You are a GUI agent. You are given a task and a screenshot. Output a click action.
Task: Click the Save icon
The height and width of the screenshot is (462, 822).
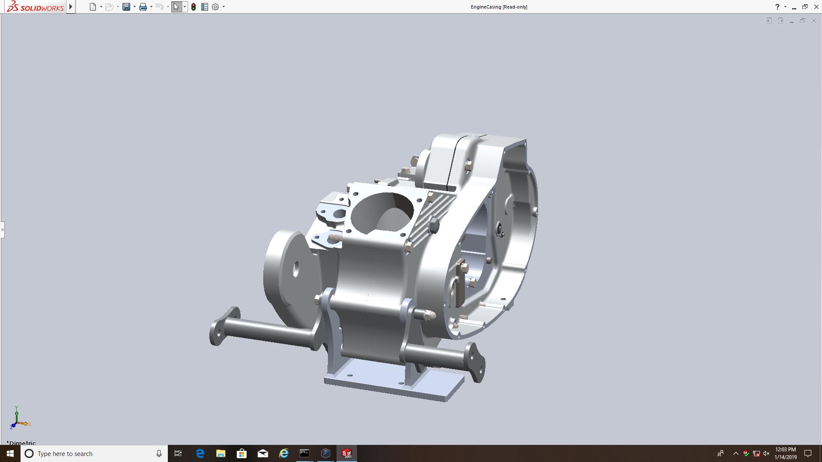(126, 7)
